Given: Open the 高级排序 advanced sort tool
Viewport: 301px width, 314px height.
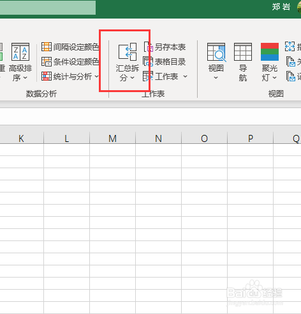Looking at the screenshot, I should click(20, 62).
